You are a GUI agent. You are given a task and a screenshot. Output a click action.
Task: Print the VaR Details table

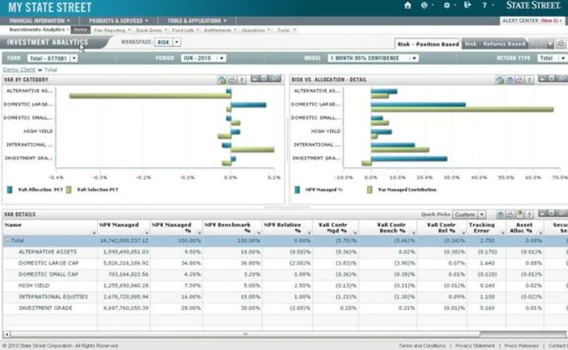coord(510,215)
